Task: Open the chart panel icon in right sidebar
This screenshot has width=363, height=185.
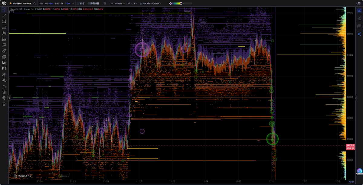Action: pos(359,10)
